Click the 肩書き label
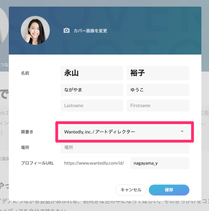The height and width of the screenshot is (211, 209). coord(27,132)
